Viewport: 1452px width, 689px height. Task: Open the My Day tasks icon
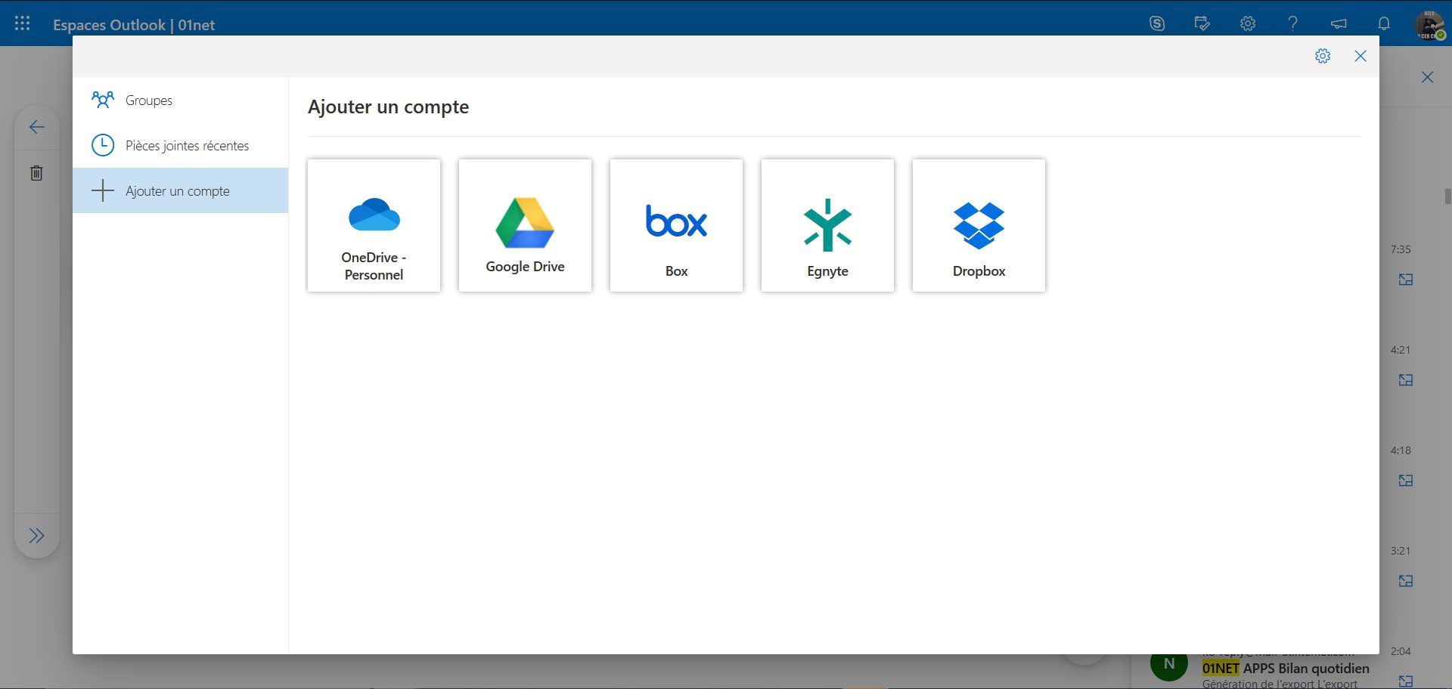click(x=1202, y=23)
